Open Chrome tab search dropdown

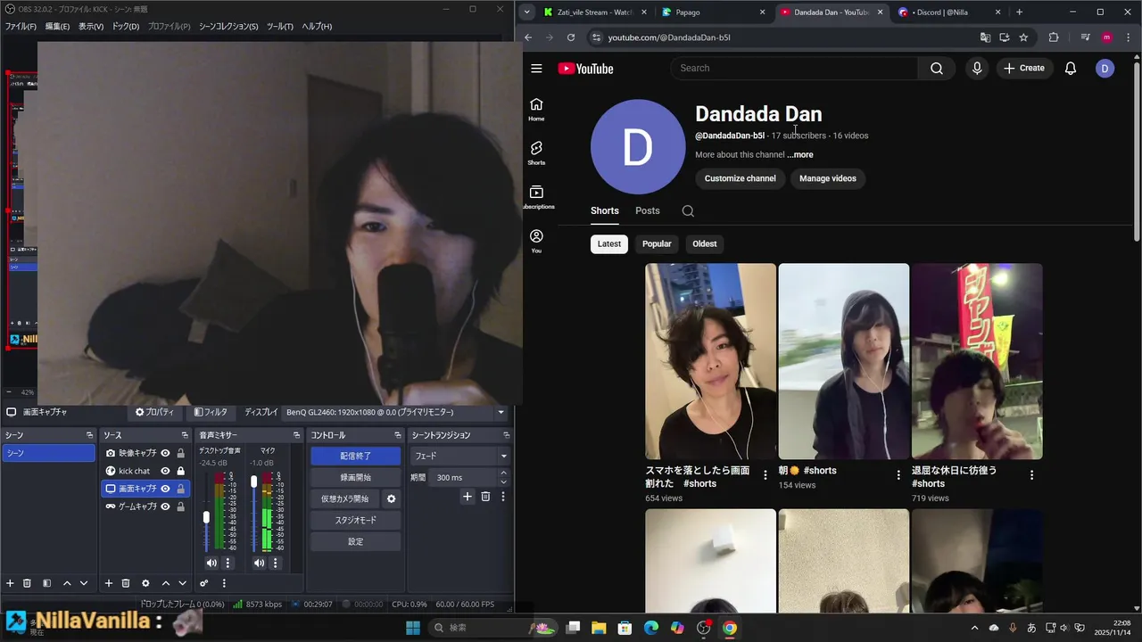[x=527, y=12]
